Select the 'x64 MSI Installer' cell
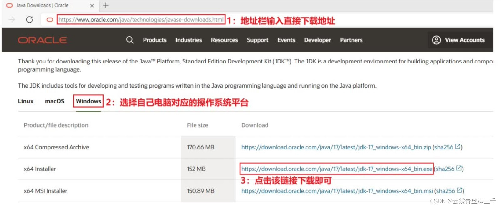Image resolution: width=501 pixels, height=207 pixels. (x=45, y=191)
